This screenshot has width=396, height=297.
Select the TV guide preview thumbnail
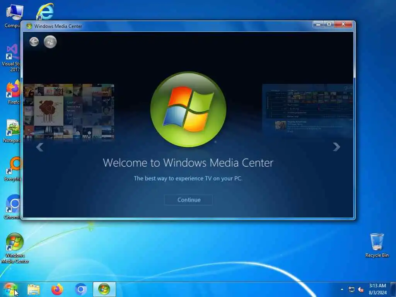(307, 111)
